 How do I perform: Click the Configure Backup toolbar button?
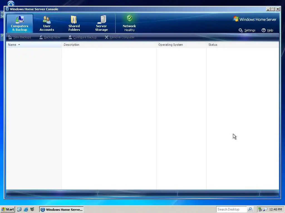(82, 37)
